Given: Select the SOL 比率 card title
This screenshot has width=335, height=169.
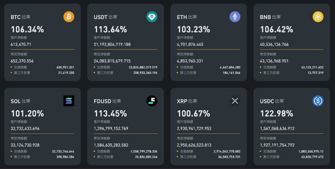Looking at the screenshot, I should click(x=21, y=101).
